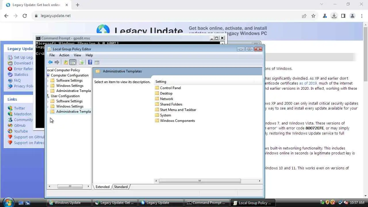This screenshot has height=207, width=368.
Task: Click the Back arrow in Group Policy toolbar
Action: [x=50, y=62]
